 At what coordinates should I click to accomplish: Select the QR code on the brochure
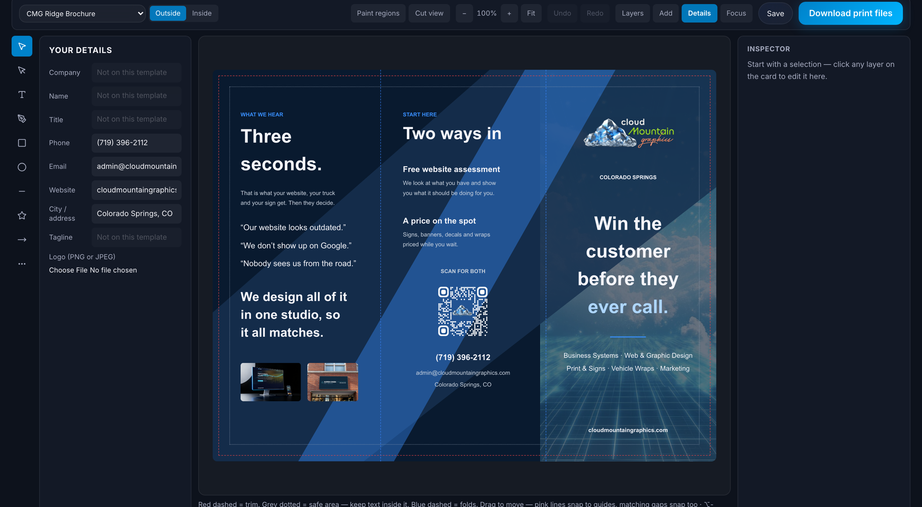click(463, 311)
